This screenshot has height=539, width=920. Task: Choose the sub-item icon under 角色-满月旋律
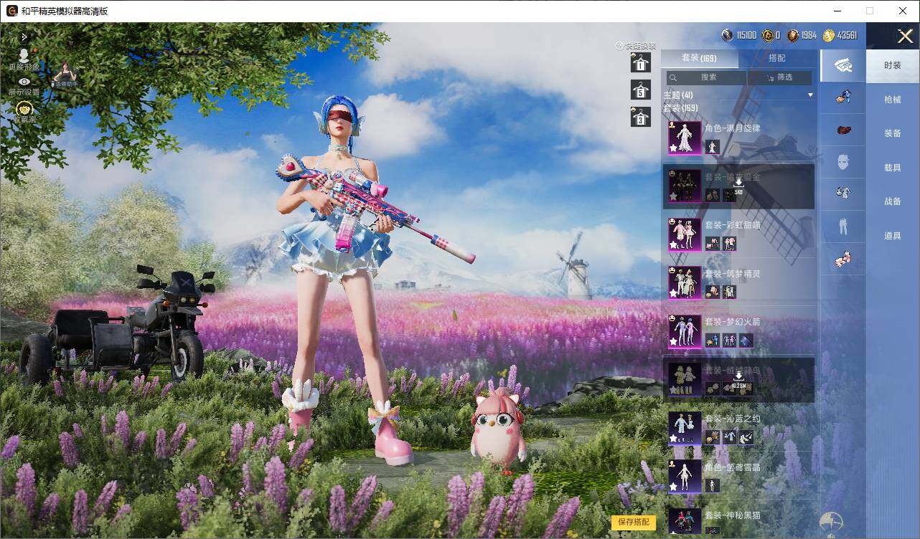pos(712,147)
